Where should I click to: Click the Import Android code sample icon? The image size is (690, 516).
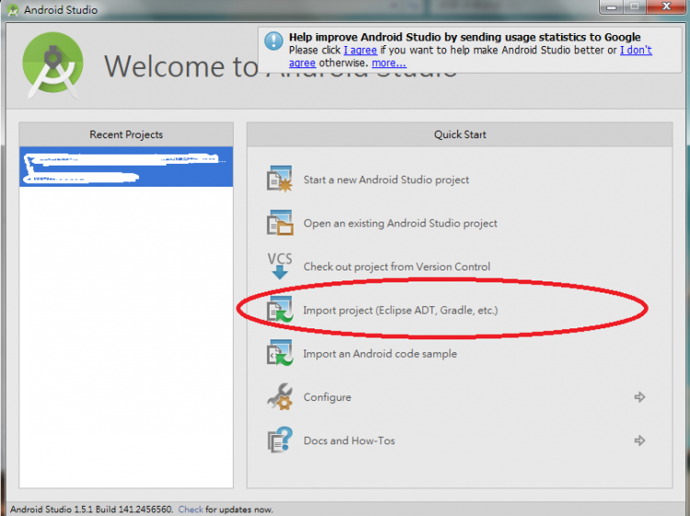click(x=280, y=353)
